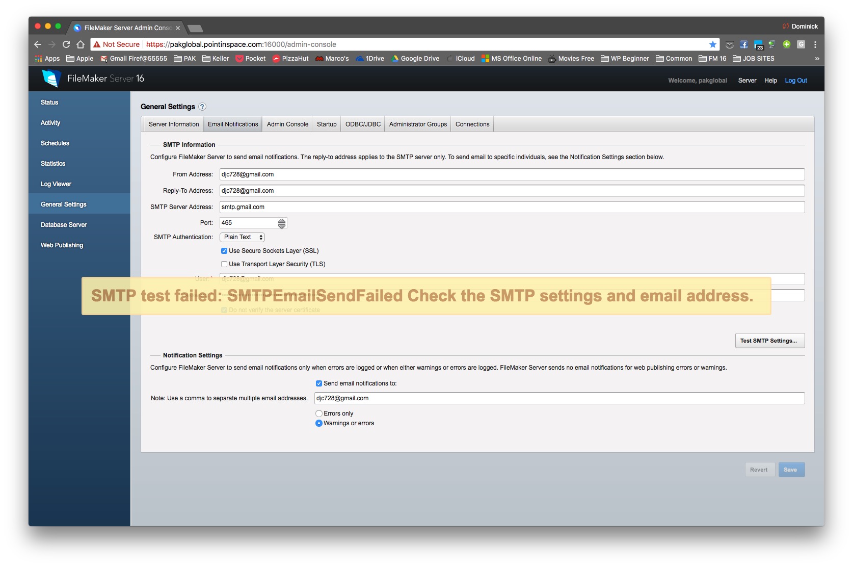This screenshot has width=853, height=567.
Task: Click the FileMaker Server 16 logo
Action: [x=93, y=79]
